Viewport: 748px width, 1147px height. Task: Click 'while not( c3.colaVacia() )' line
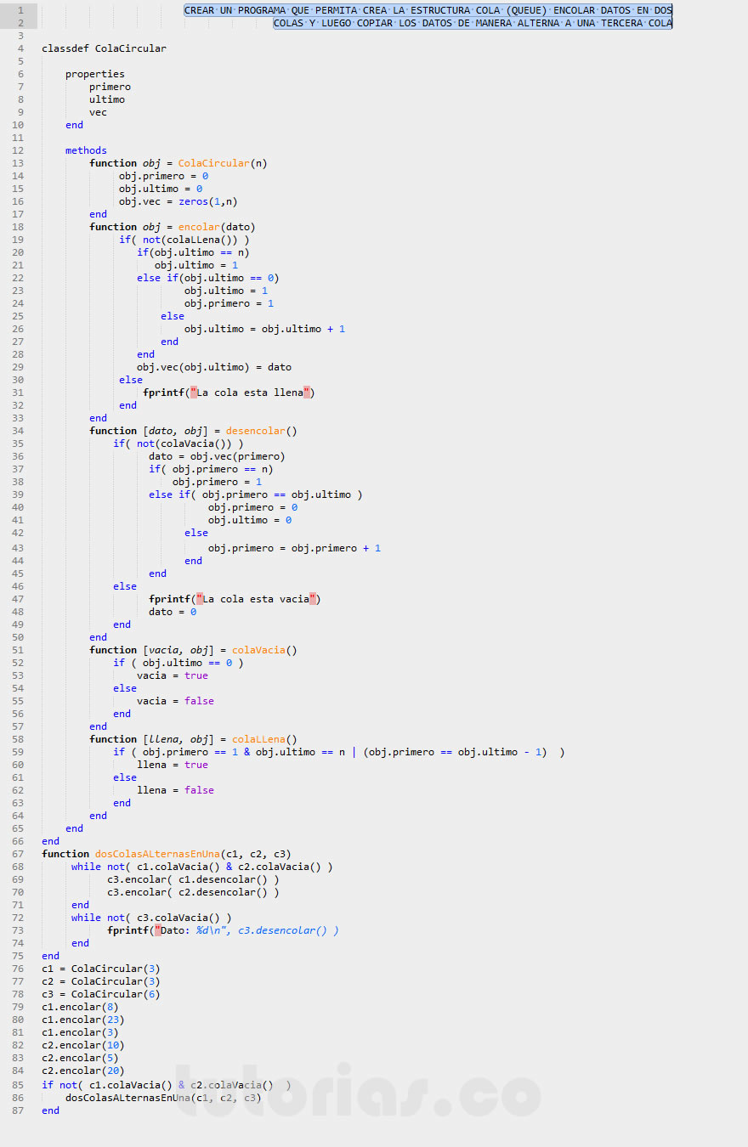click(151, 918)
